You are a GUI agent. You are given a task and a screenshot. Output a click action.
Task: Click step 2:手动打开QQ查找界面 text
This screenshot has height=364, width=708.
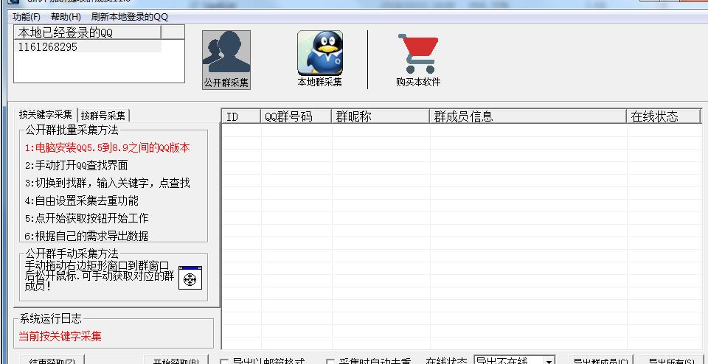coord(76,165)
